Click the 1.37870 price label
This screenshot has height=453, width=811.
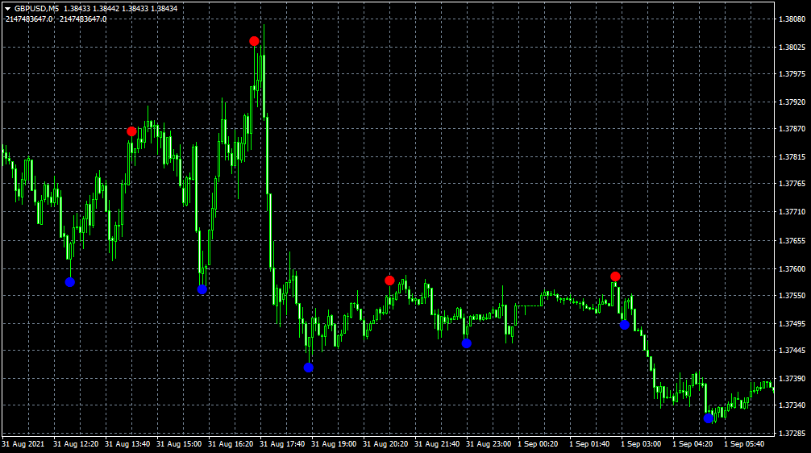792,128
